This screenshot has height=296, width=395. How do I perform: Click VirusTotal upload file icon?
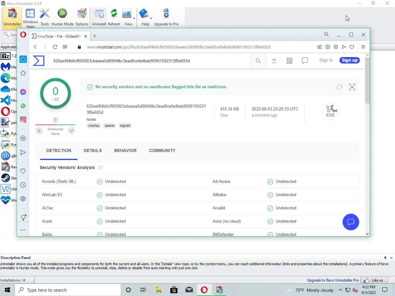coord(274,61)
